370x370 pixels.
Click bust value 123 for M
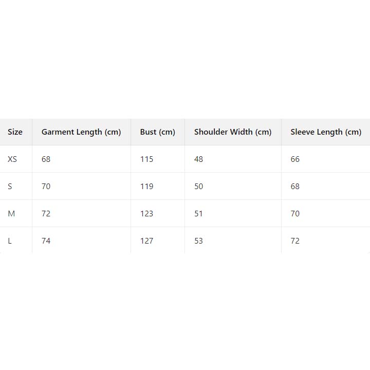(x=146, y=214)
